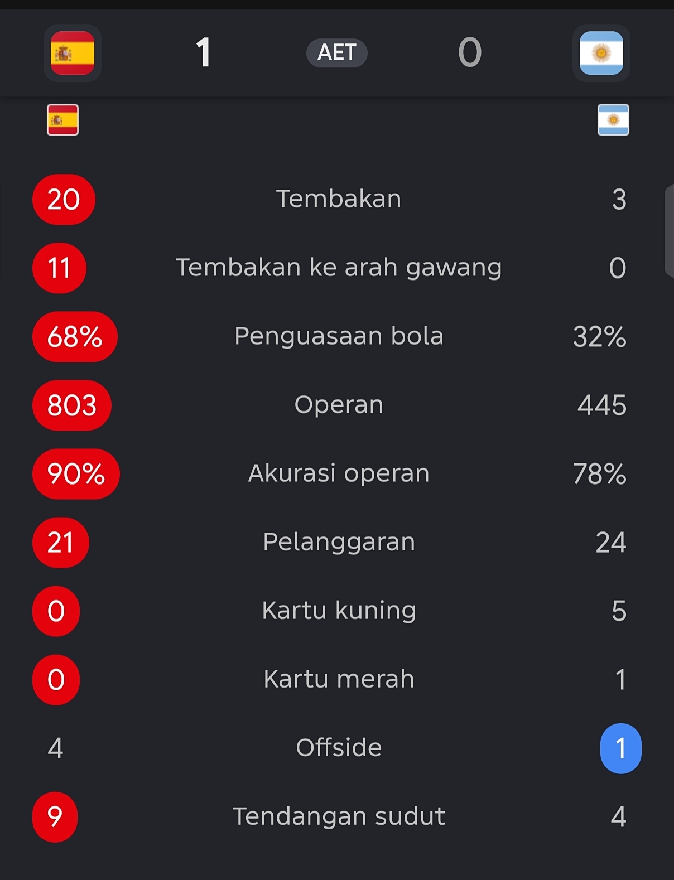Image resolution: width=674 pixels, height=880 pixels.
Task: Tap Spain's score number 1 in header
Action: pyautogui.click(x=203, y=53)
